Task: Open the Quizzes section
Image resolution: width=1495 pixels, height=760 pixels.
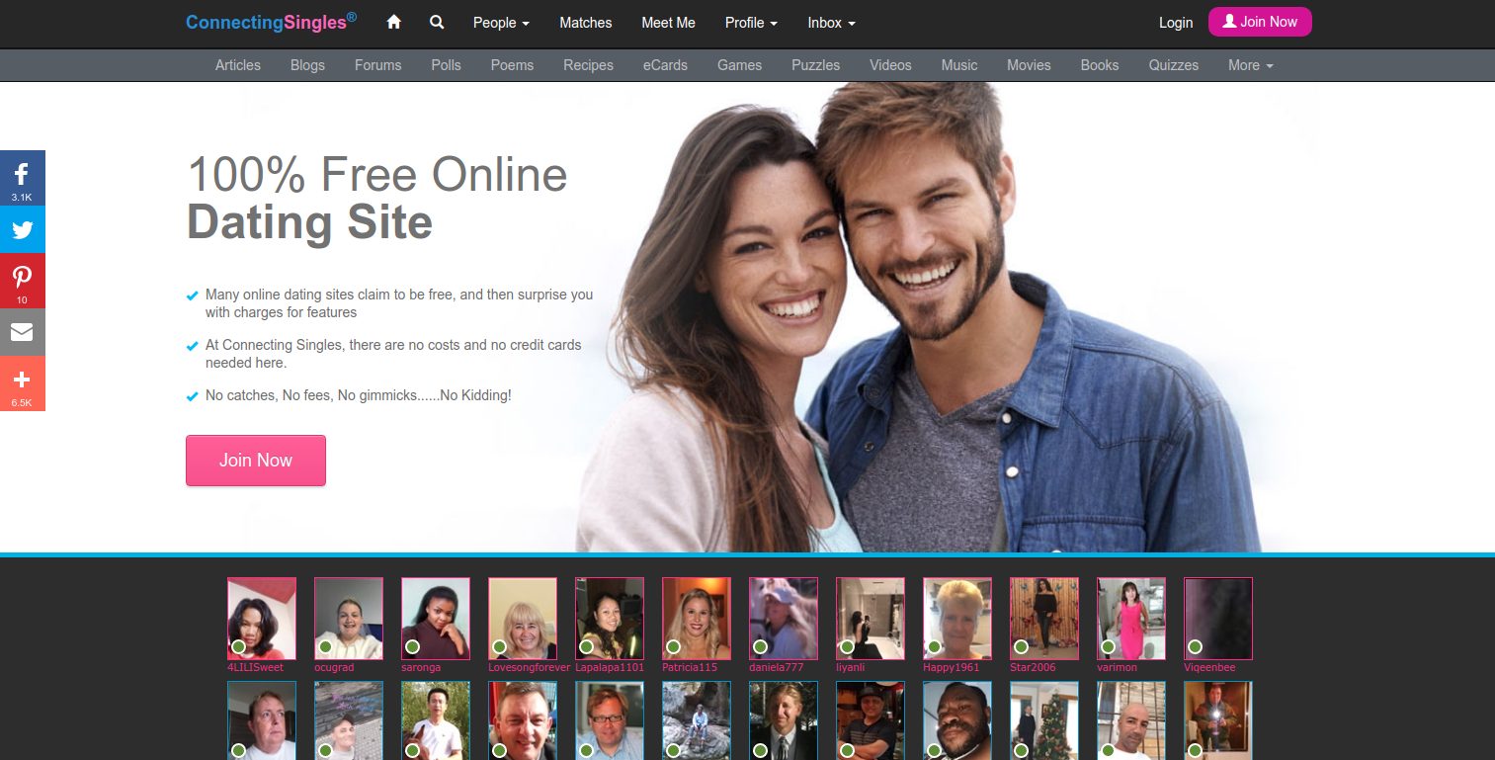Action: (1174, 65)
